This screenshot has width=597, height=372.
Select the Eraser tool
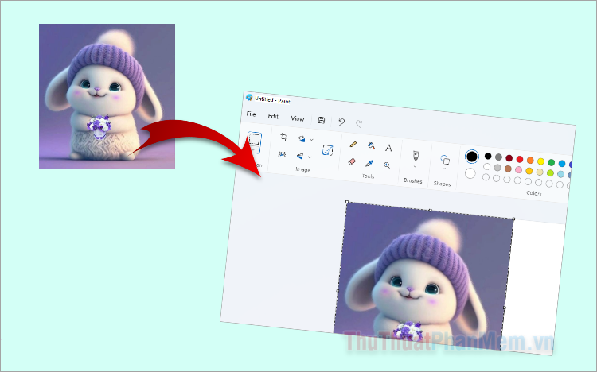tap(352, 161)
